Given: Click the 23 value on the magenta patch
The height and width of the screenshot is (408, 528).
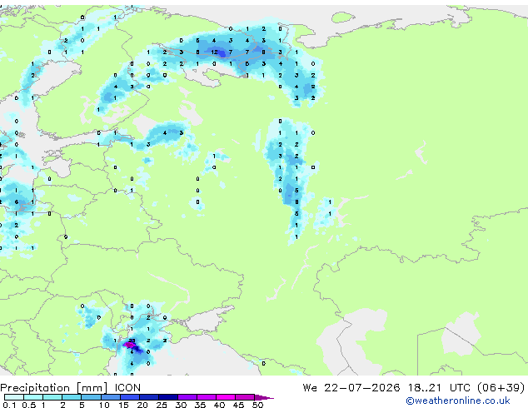Looking at the screenshot, I should [x=132, y=341].
